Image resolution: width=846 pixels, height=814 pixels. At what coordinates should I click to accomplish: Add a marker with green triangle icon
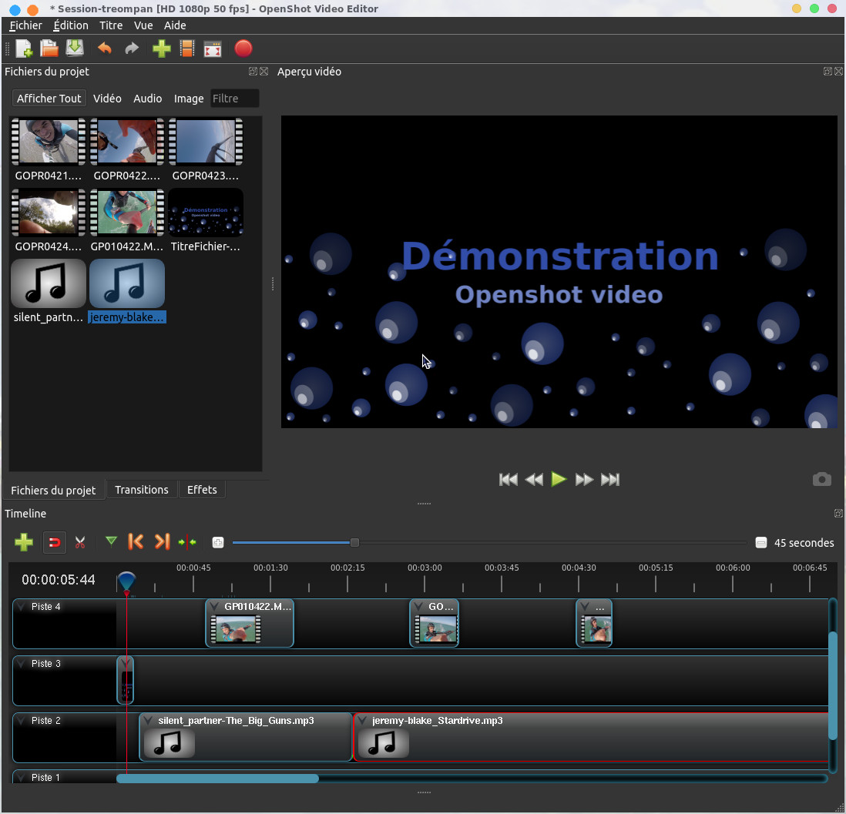111,542
